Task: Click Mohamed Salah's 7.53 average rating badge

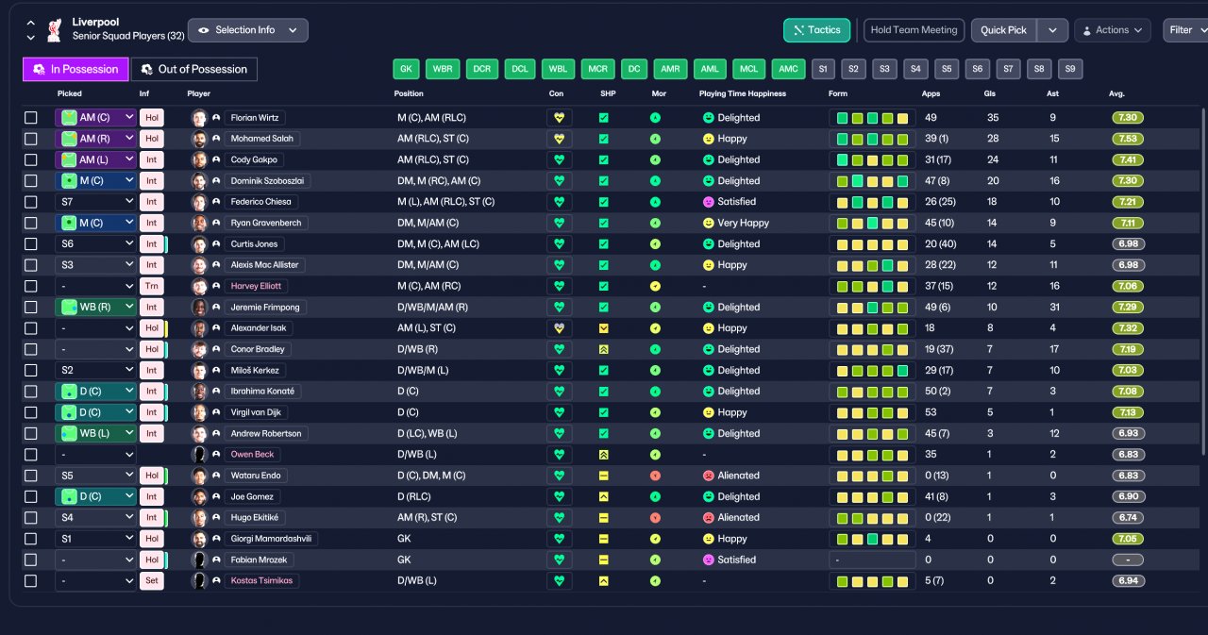Action: (1128, 139)
